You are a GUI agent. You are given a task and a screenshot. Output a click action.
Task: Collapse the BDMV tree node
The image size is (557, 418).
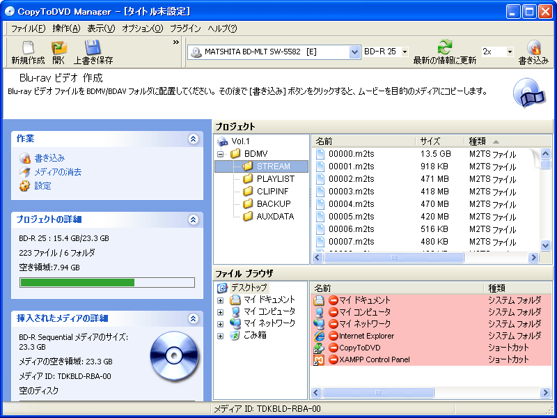221,154
